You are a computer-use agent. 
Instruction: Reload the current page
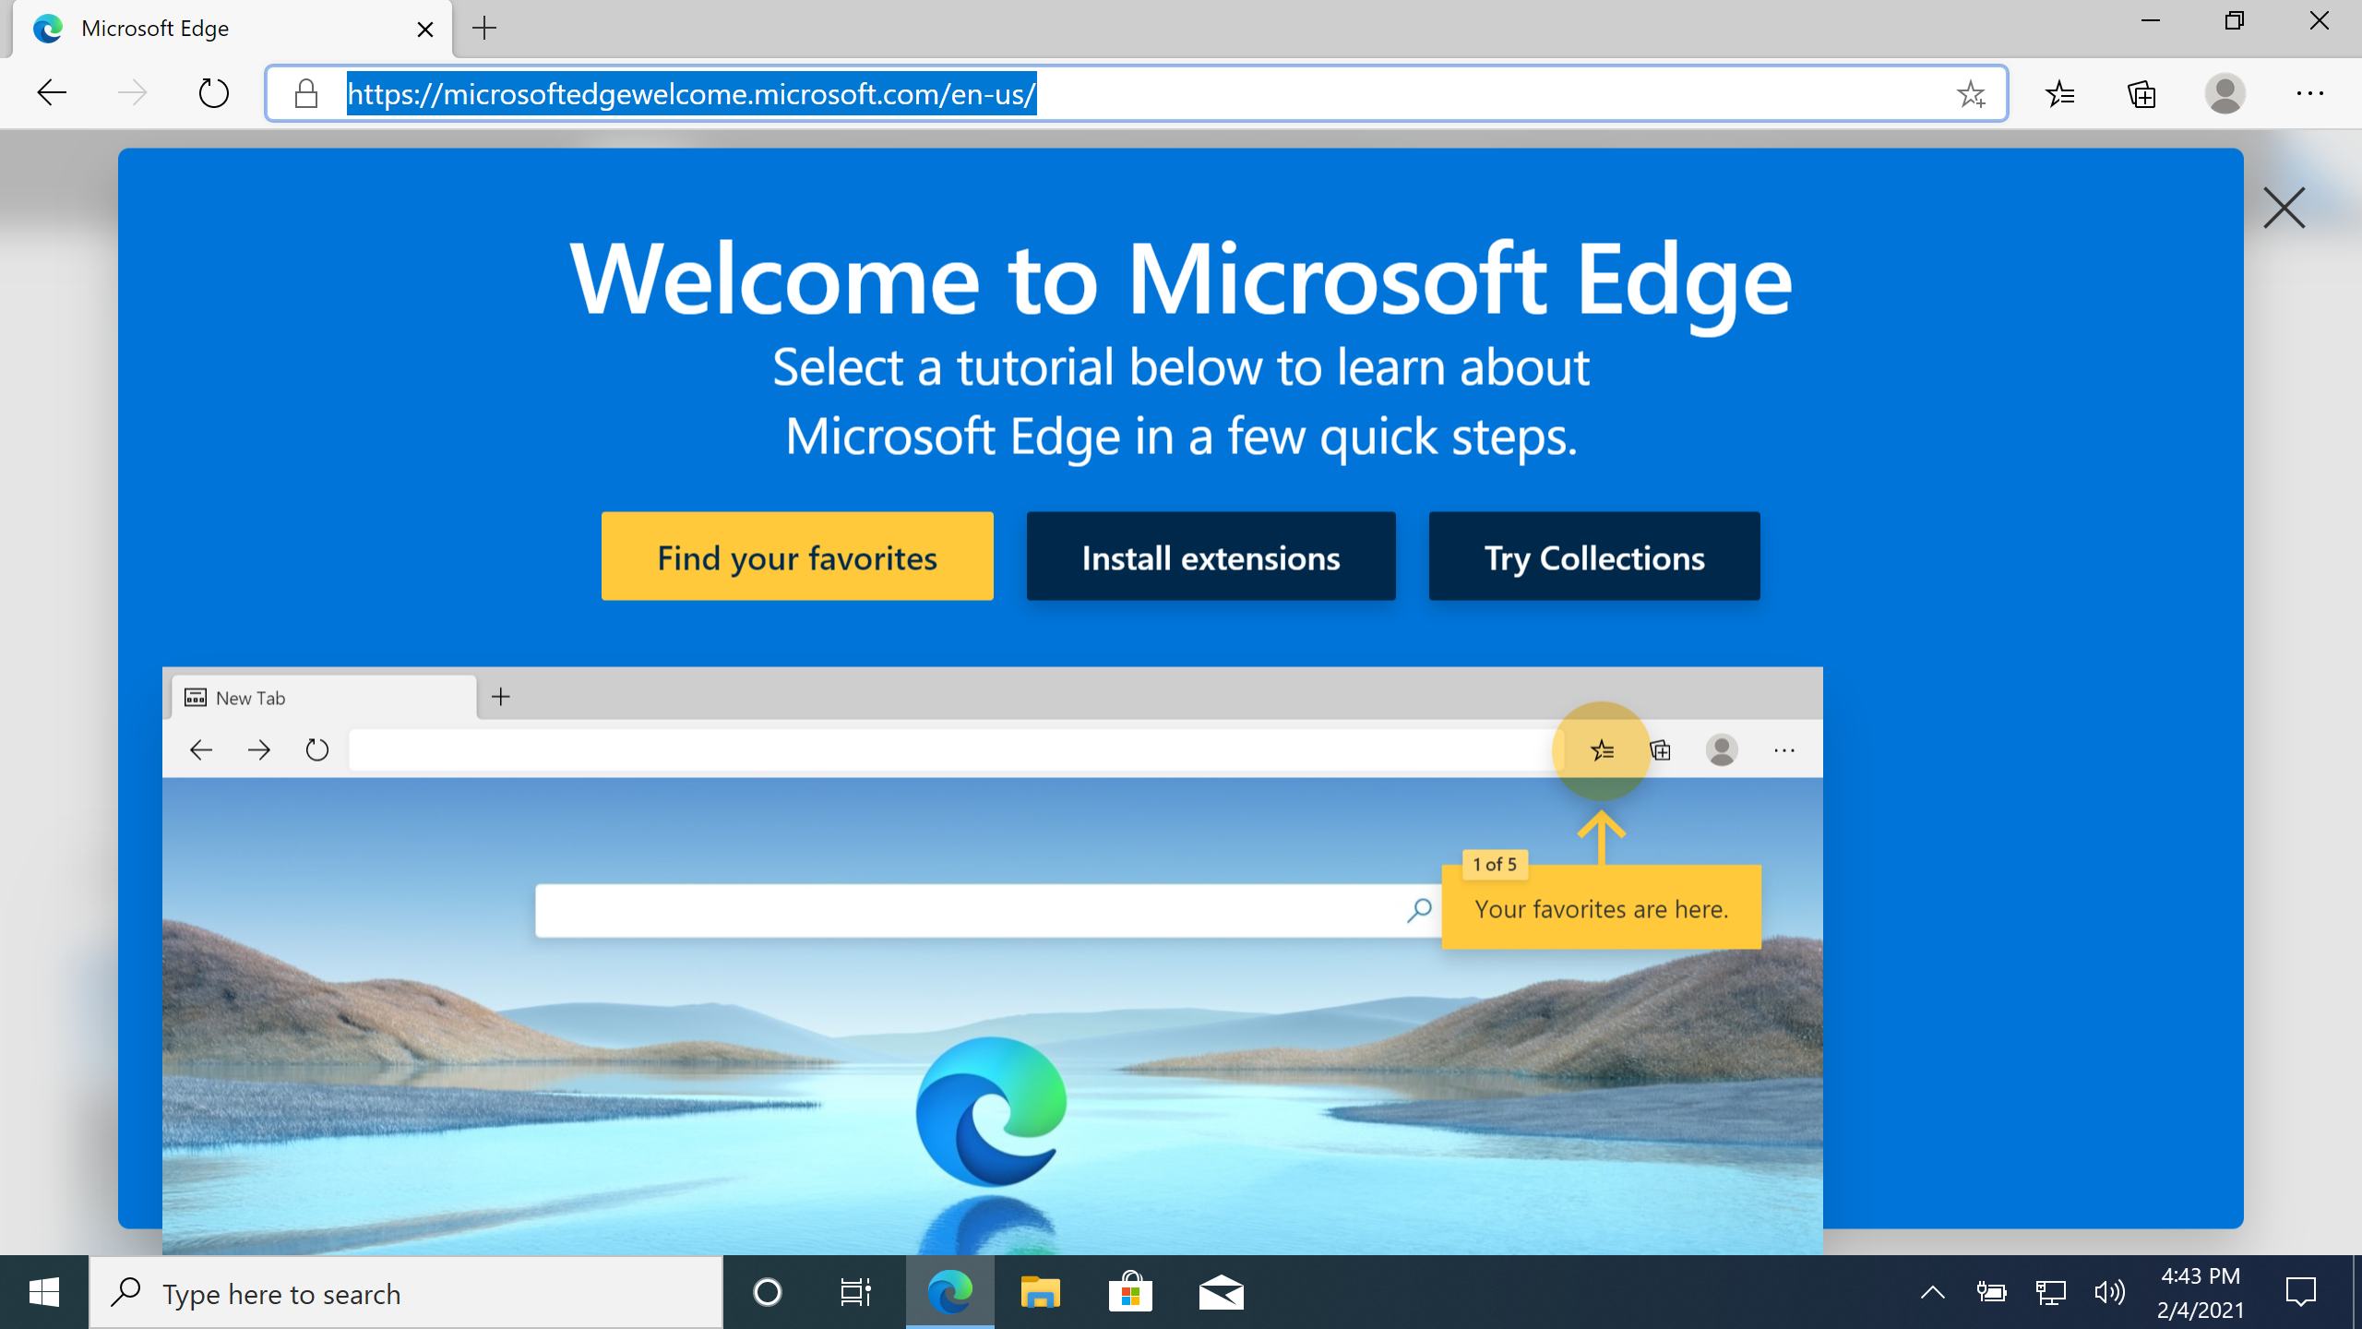click(x=213, y=93)
